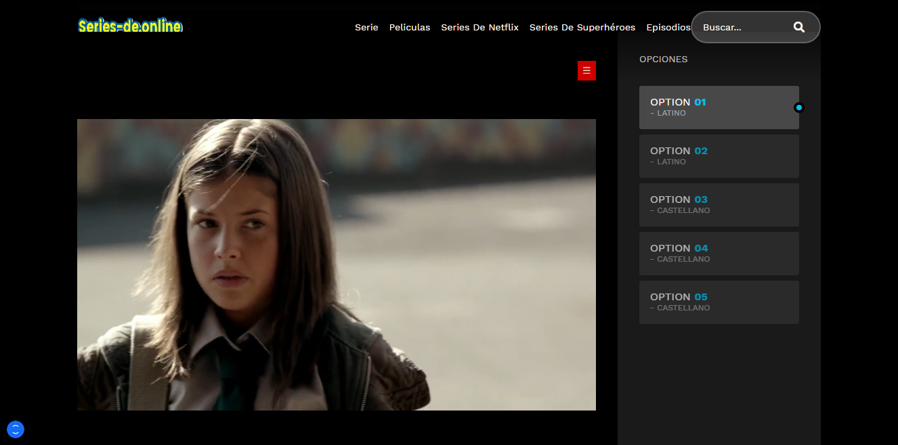Open the Episodios menu item
The width and height of the screenshot is (898, 445).
[668, 28]
